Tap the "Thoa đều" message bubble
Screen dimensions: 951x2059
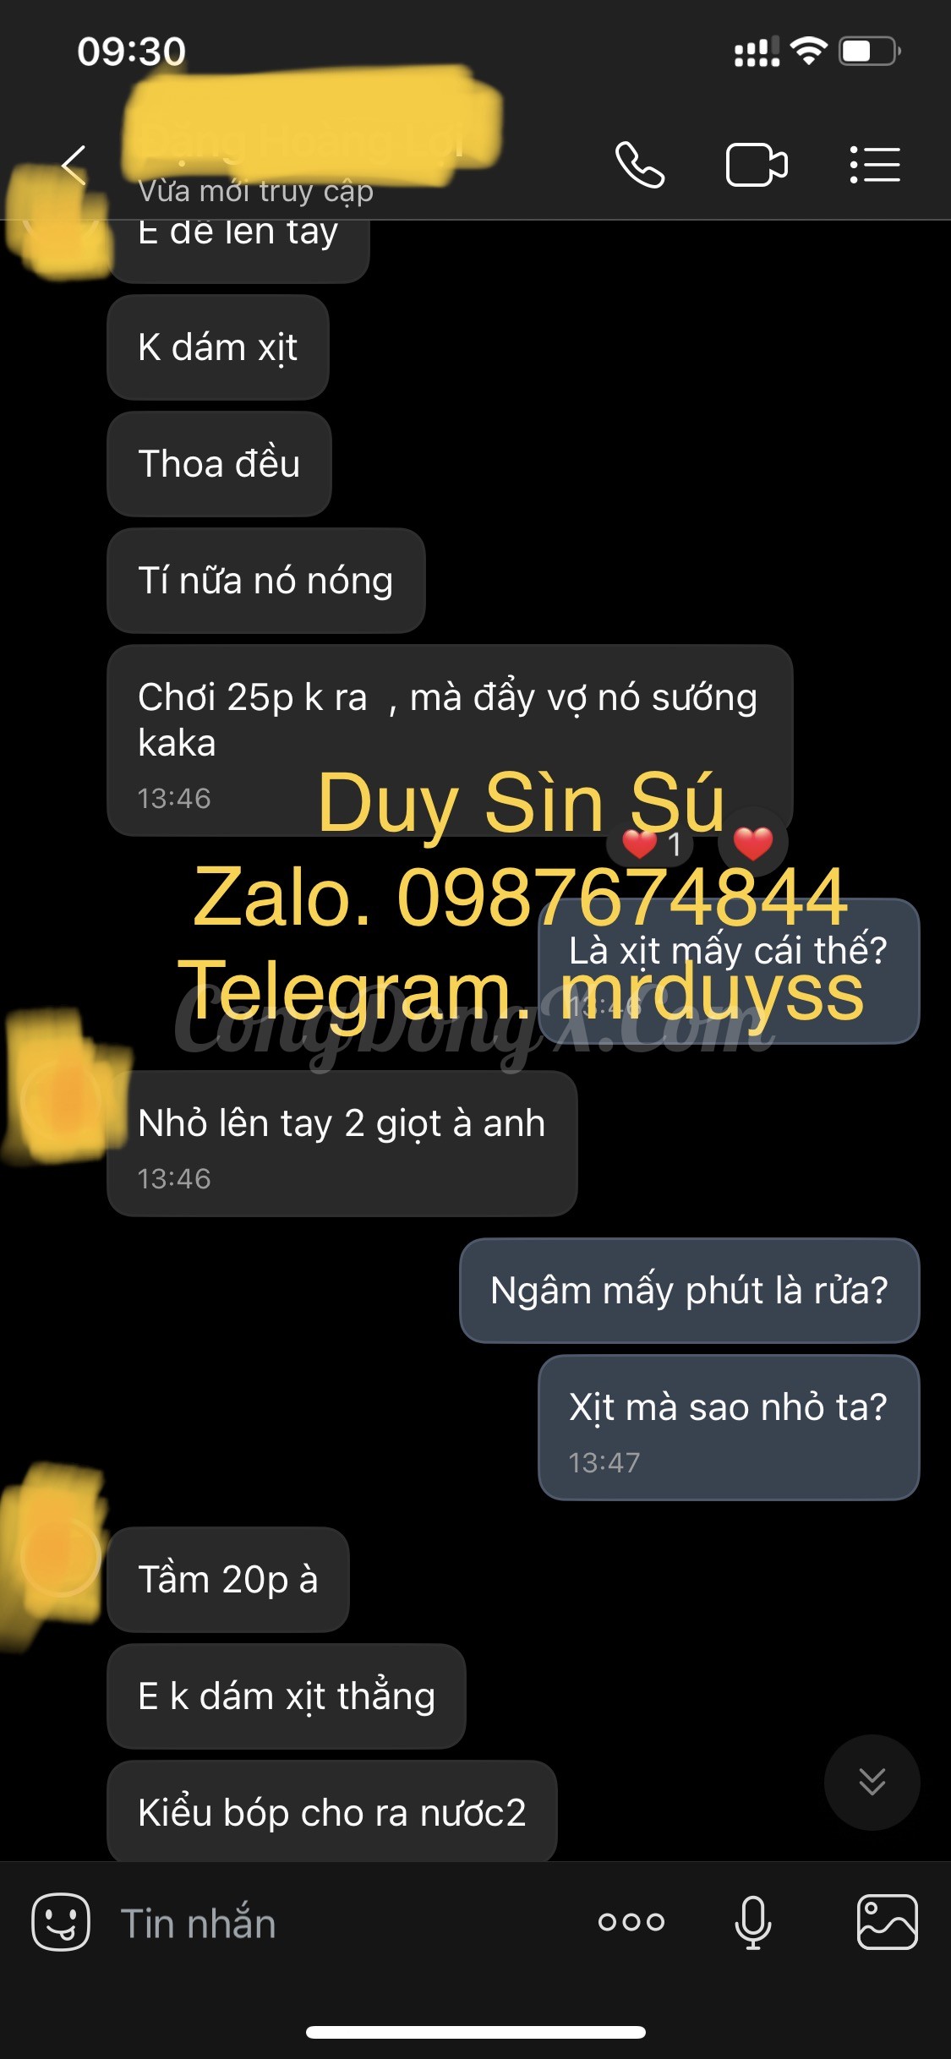[219, 464]
